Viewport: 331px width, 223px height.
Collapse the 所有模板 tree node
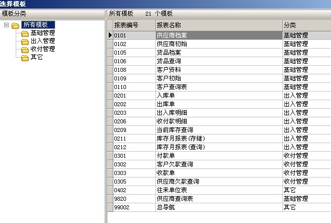click(x=7, y=25)
